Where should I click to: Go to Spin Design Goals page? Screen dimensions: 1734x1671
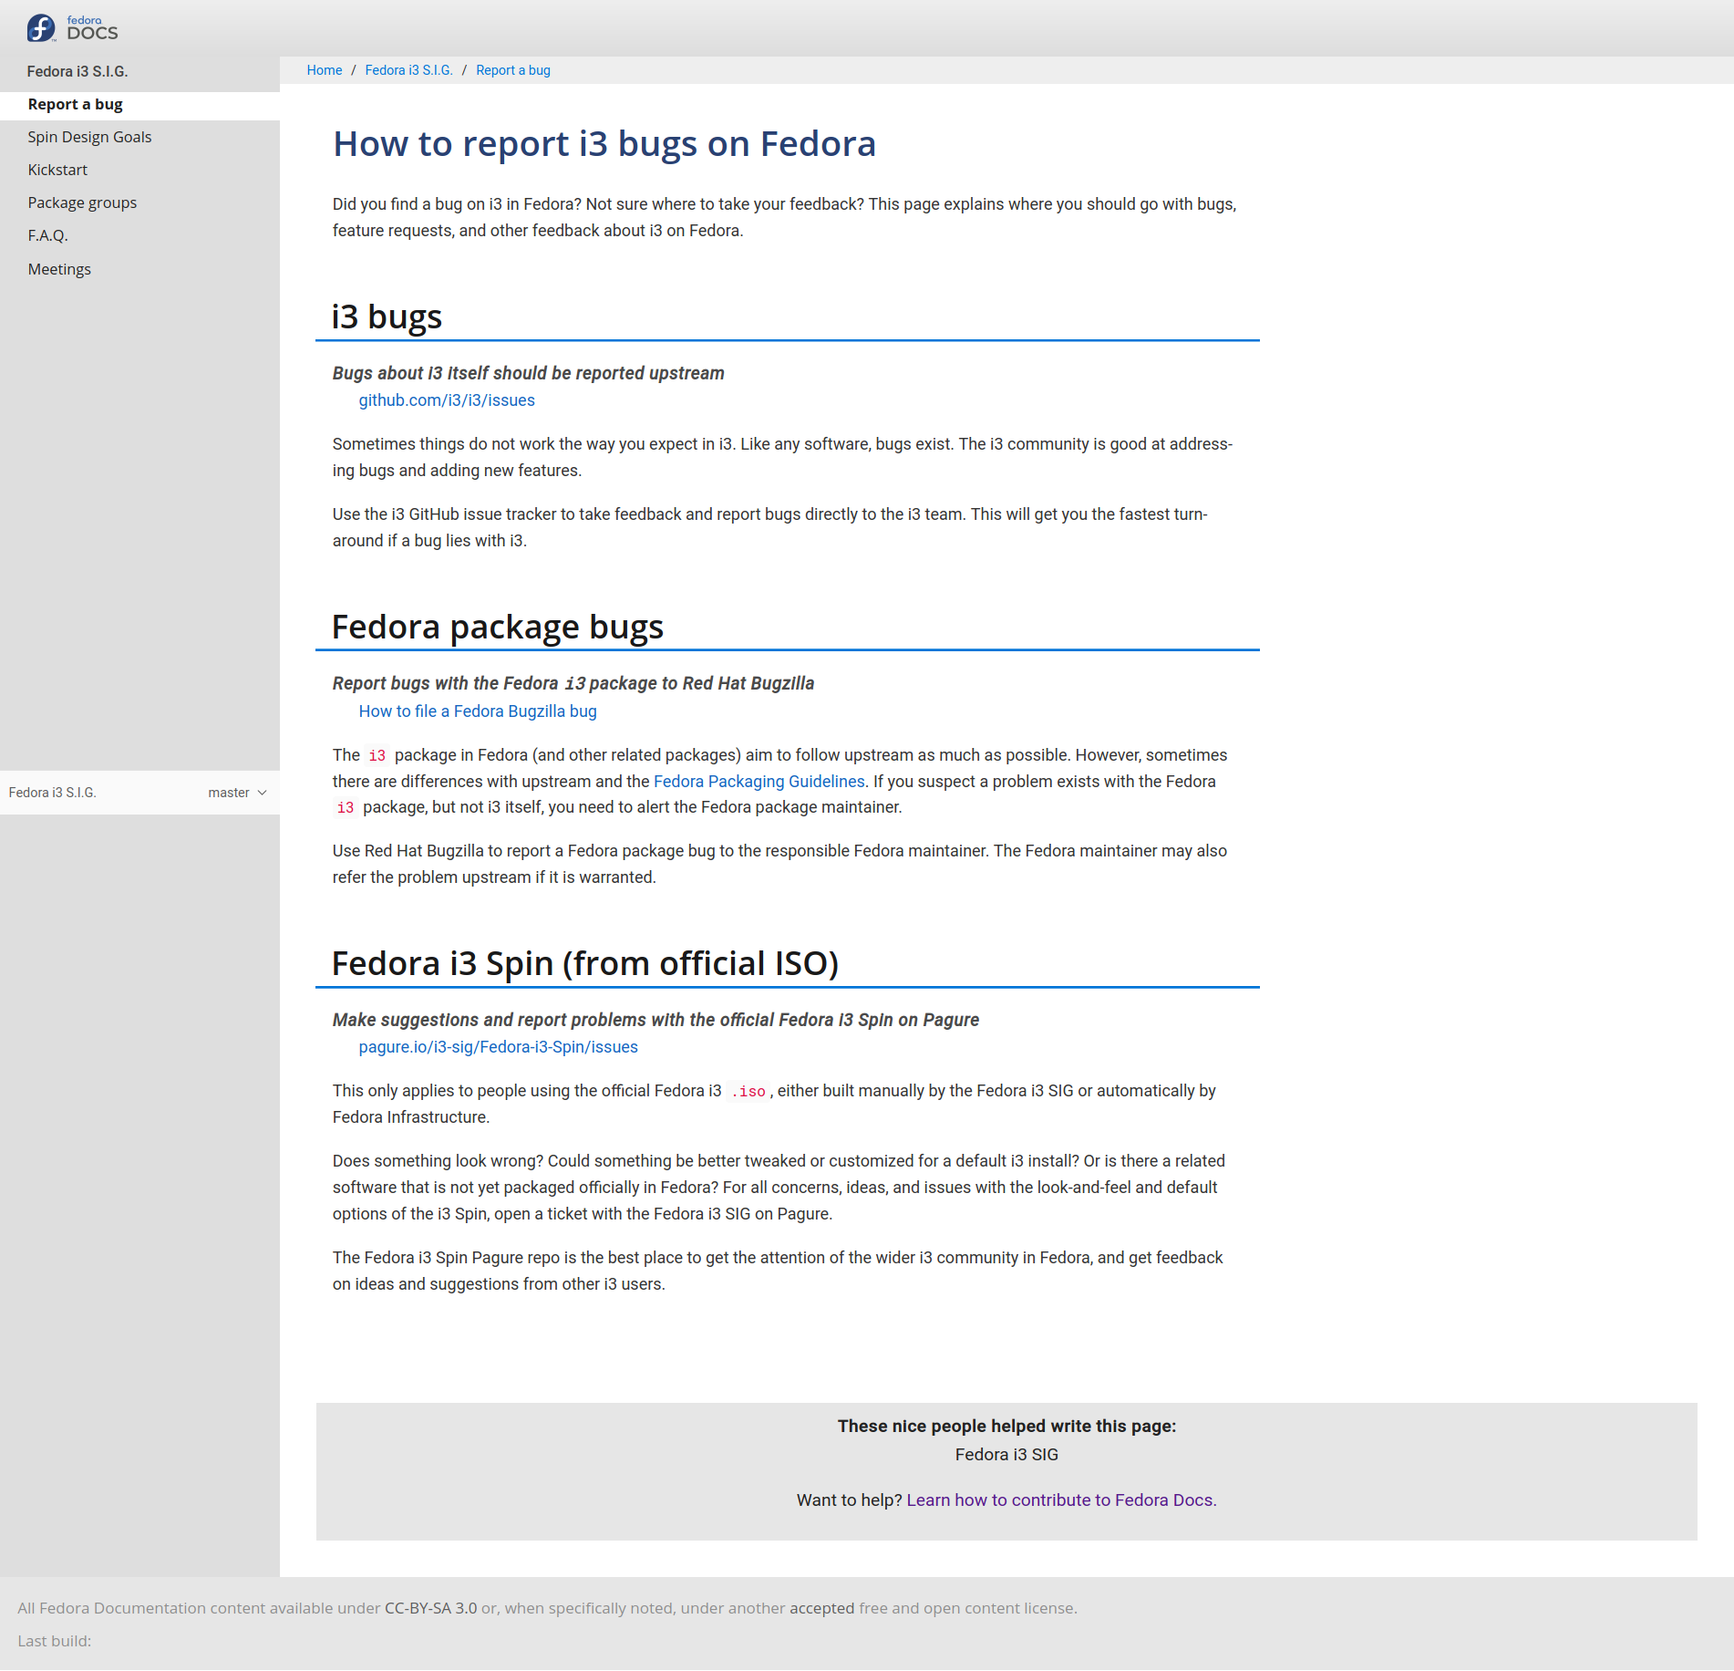(89, 137)
